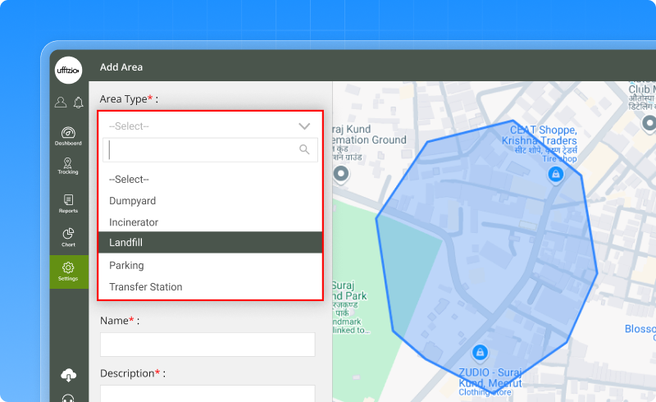The height and width of the screenshot is (402, 656).
Task: Open the notifications bell
Action: click(78, 103)
